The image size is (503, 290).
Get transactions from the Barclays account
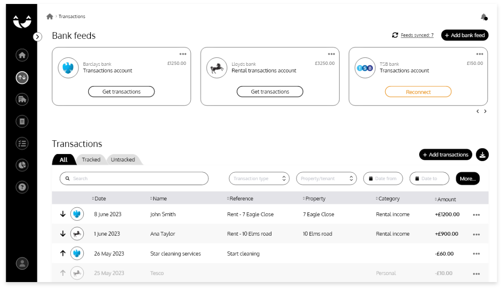(x=121, y=91)
